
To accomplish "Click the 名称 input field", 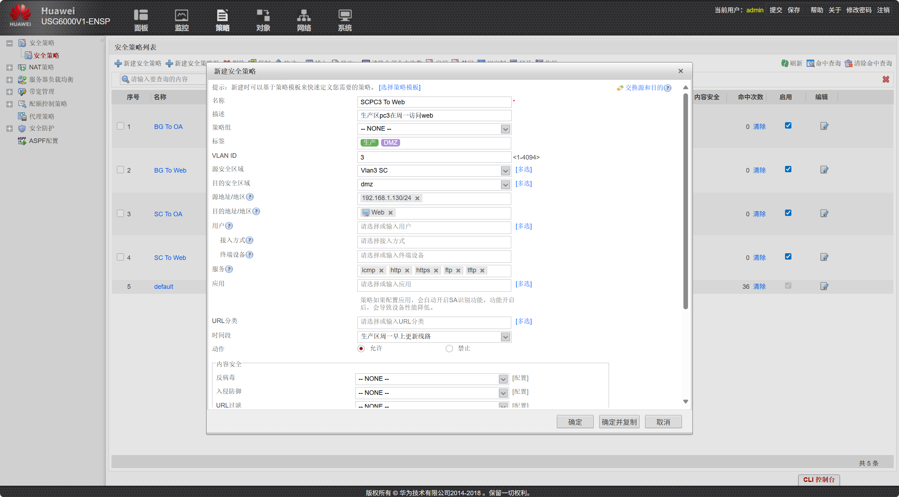I will [x=434, y=102].
